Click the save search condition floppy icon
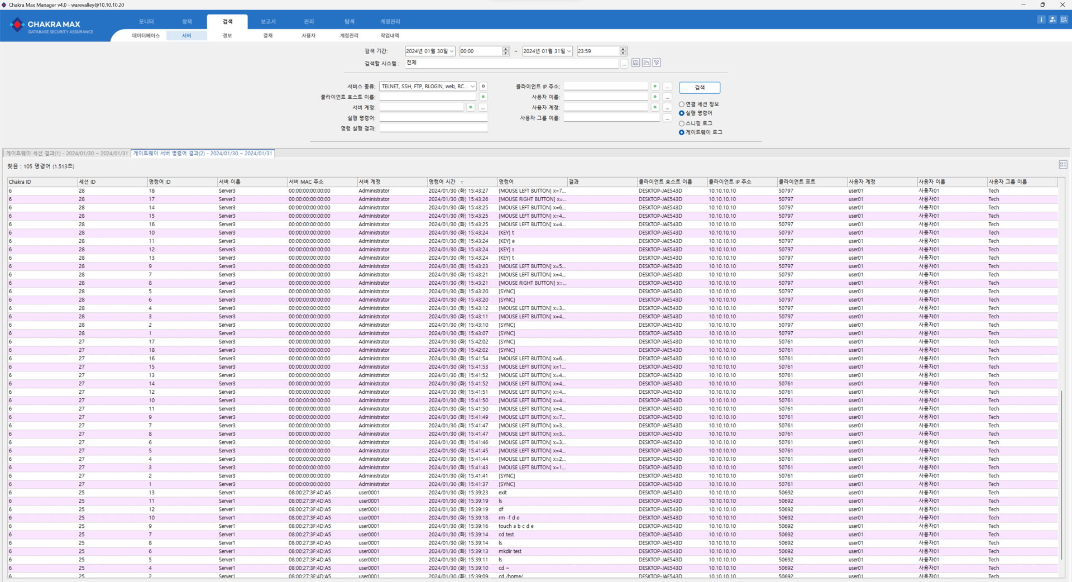The height and width of the screenshot is (582, 1072). pyautogui.click(x=635, y=63)
